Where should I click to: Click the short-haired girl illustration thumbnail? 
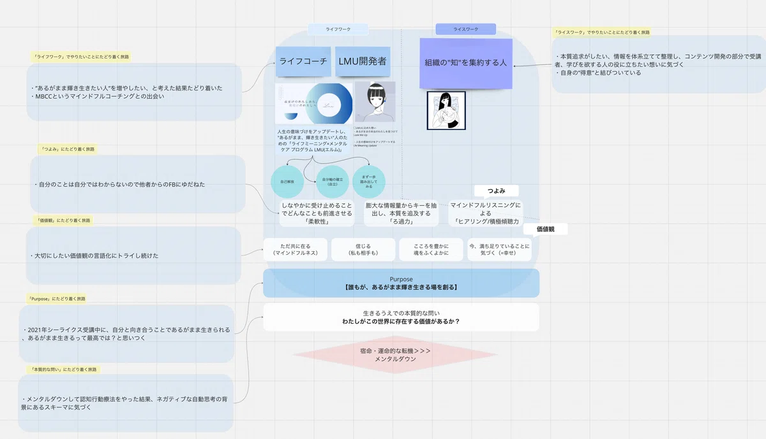[375, 102]
